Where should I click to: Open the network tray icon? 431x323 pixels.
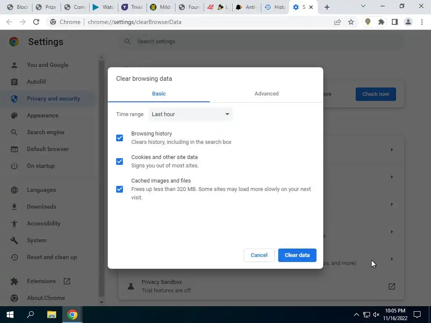click(x=367, y=315)
